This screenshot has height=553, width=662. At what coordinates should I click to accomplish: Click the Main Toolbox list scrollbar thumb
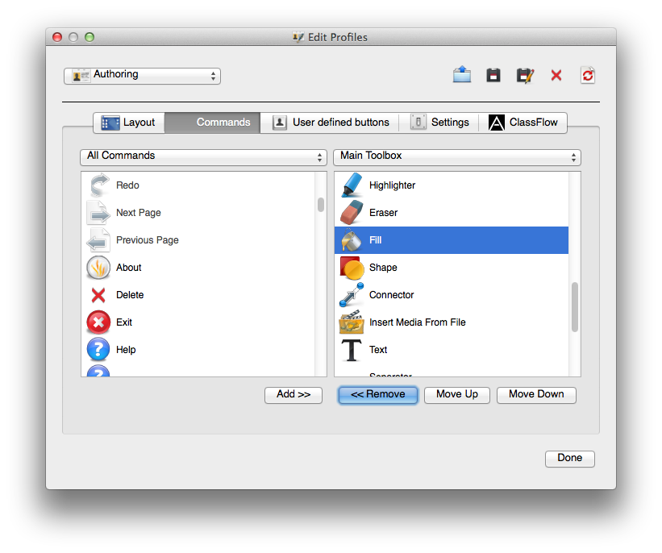575,306
